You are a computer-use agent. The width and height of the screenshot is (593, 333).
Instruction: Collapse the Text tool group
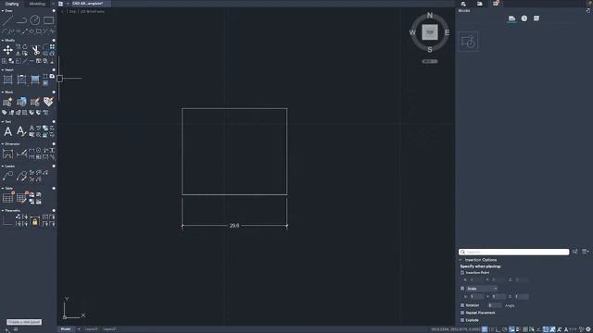click(3, 122)
